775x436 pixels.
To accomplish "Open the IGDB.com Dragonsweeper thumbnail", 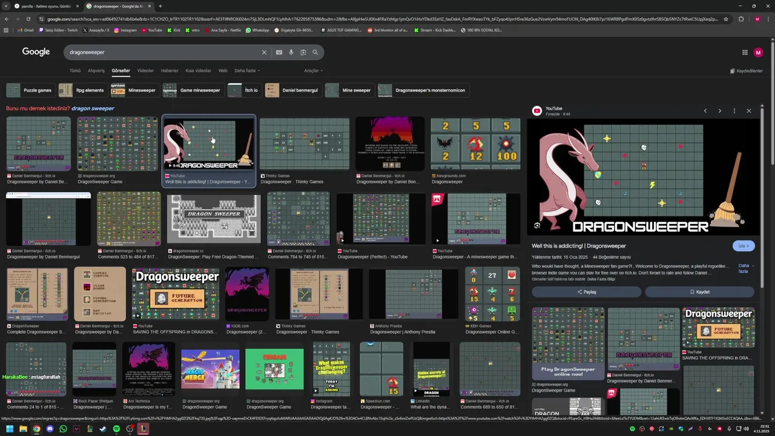I will (246, 294).
